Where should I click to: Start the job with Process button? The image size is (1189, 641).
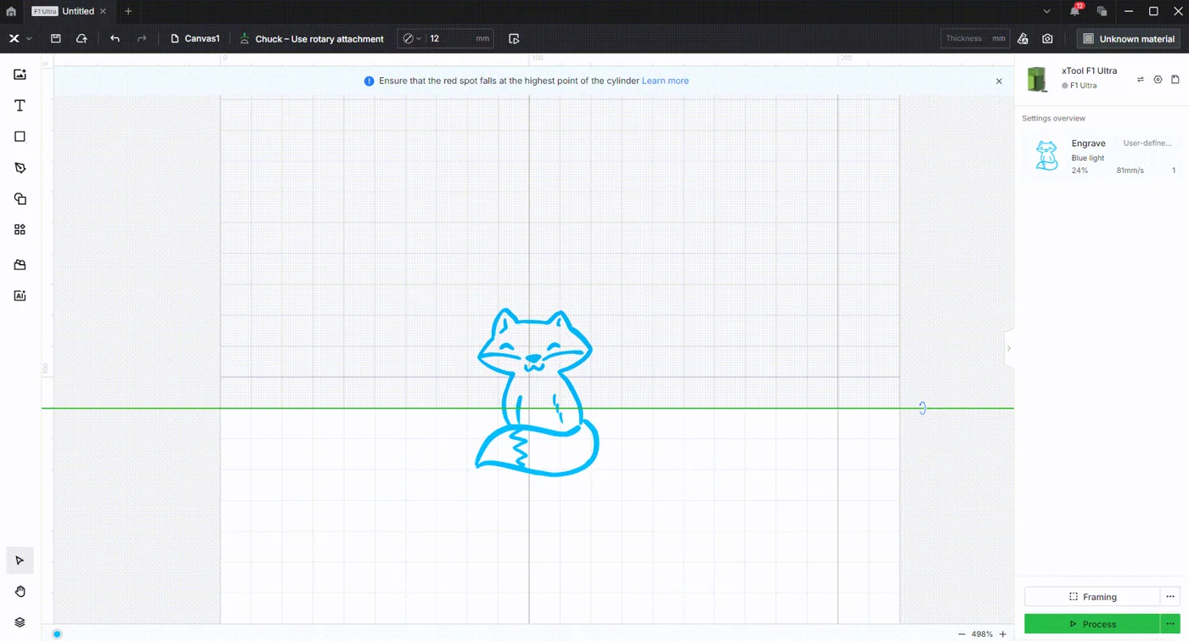click(1092, 623)
